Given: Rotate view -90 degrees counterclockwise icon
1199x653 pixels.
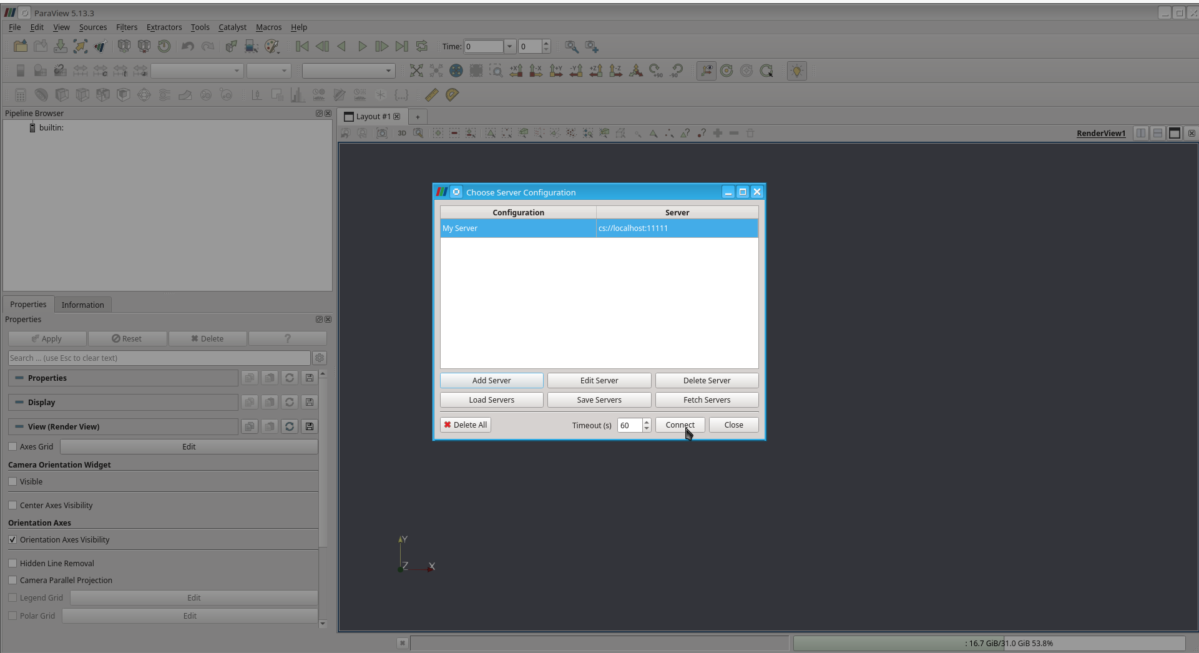Looking at the screenshot, I should (x=676, y=71).
